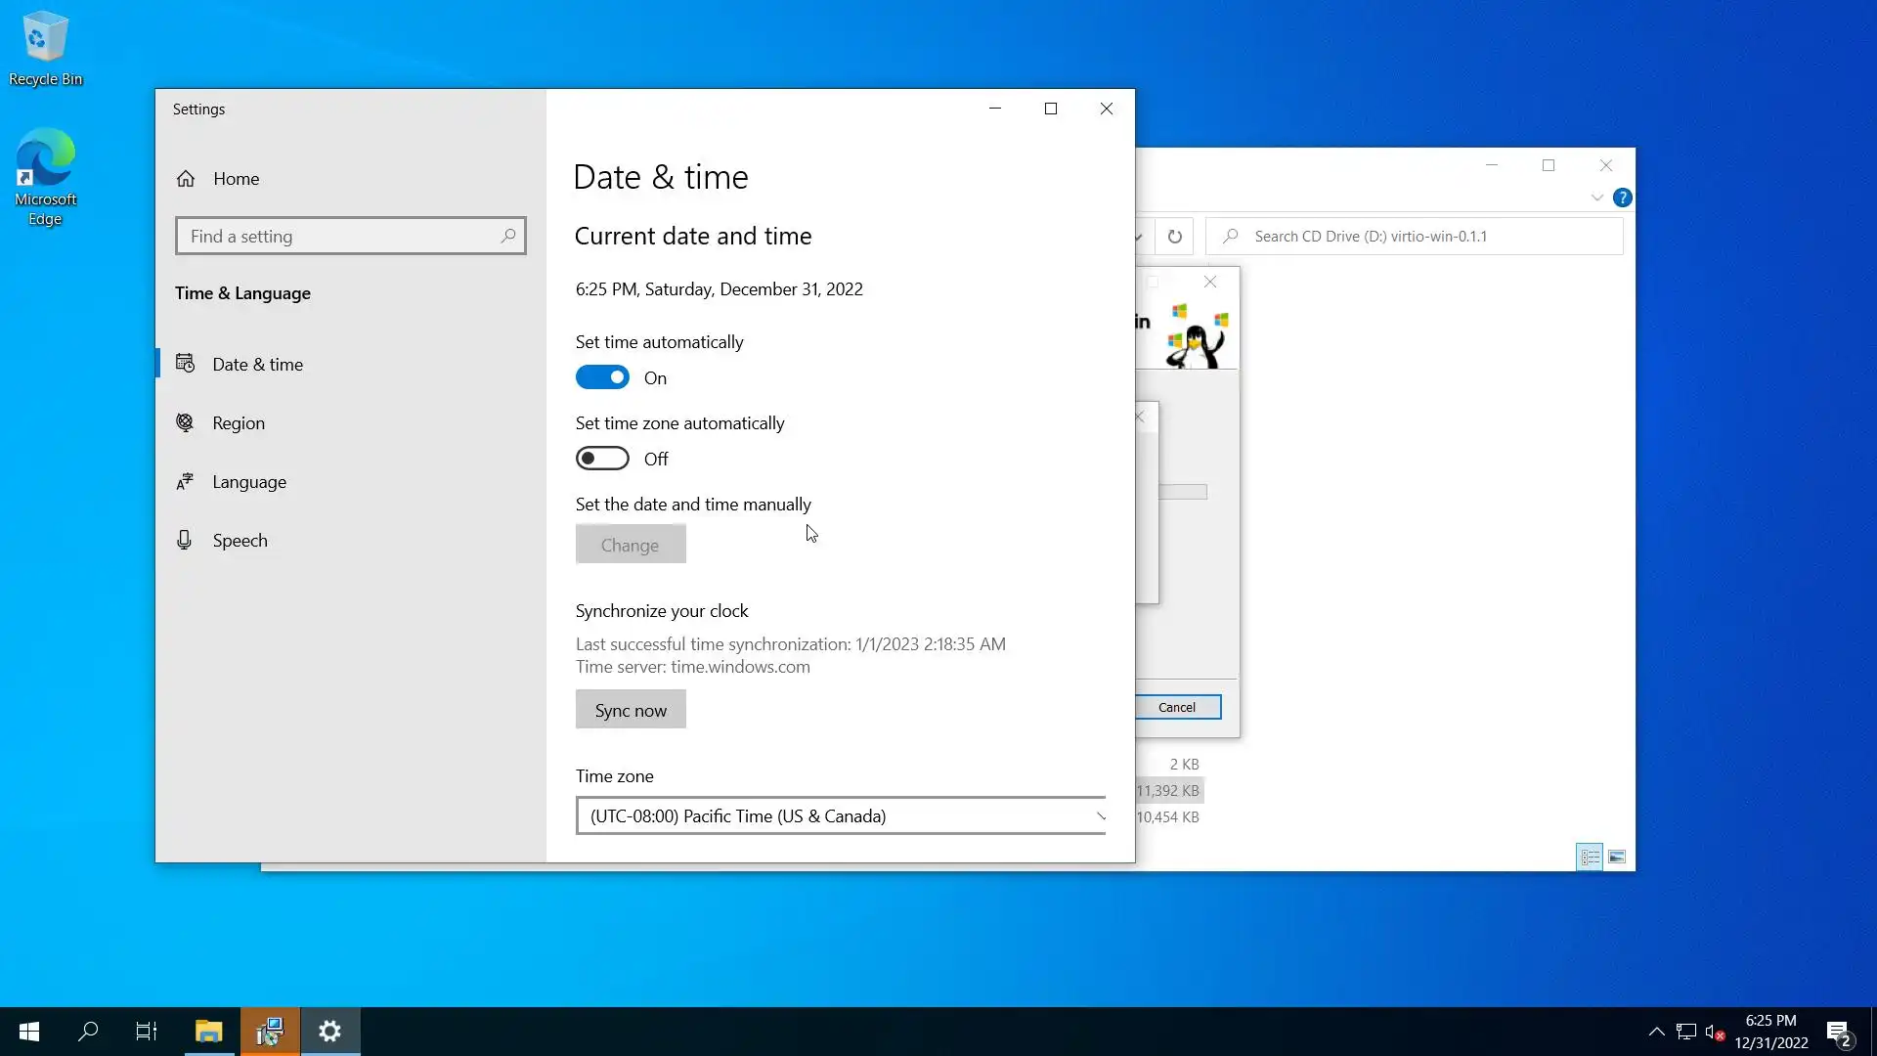Disable Set time automatically toggle
The image size is (1877, 1056).
[602, 378]
